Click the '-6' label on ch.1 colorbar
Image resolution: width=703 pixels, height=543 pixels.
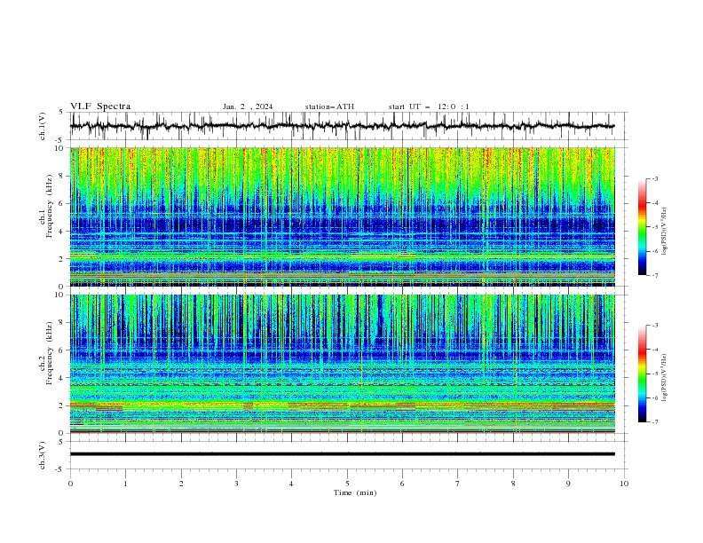(655, 251)
